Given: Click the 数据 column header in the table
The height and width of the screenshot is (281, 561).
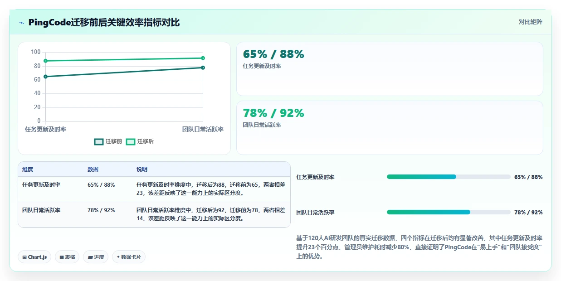Looking at the screenshot, I should (x=93, y=170).
